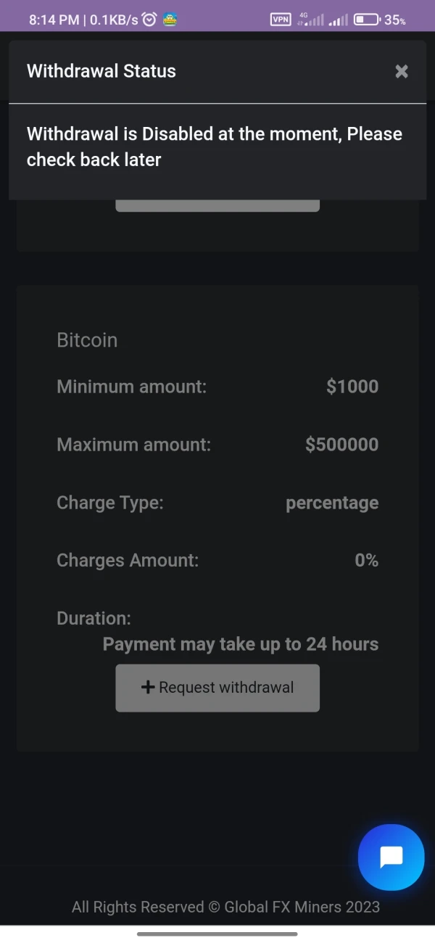Click the plus icon on Request withdrawal
This screenshot has width=435, height=943.
pos(148,687)
